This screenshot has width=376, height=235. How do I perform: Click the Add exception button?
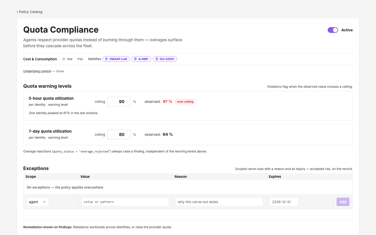(x=343, y=202)
